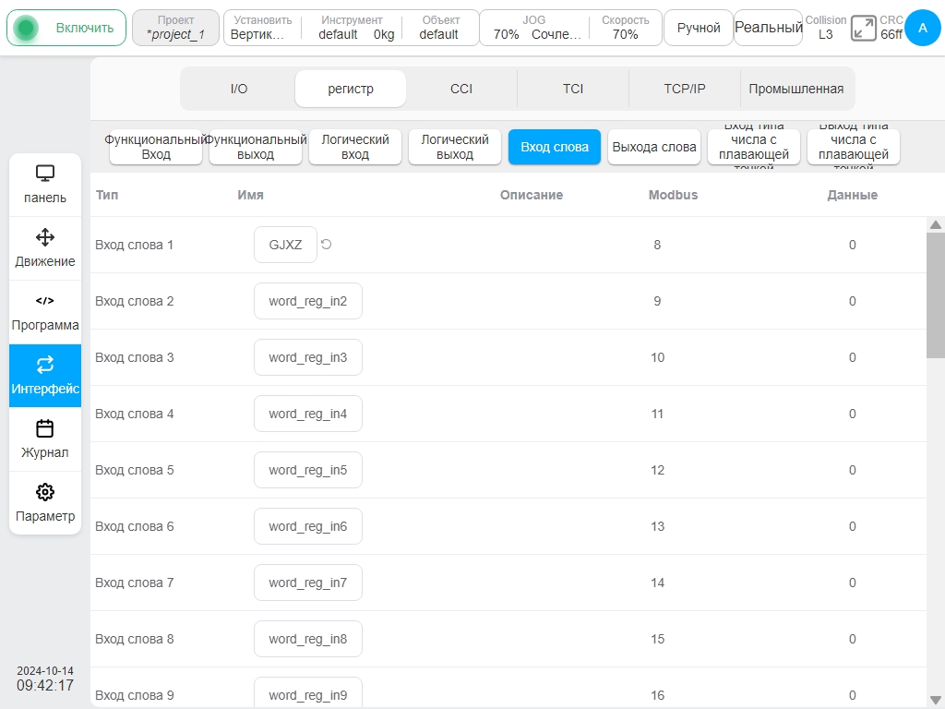
Task: Toggle the Реальный mode button
Action: pyautogui.click(x=769, y=28)
